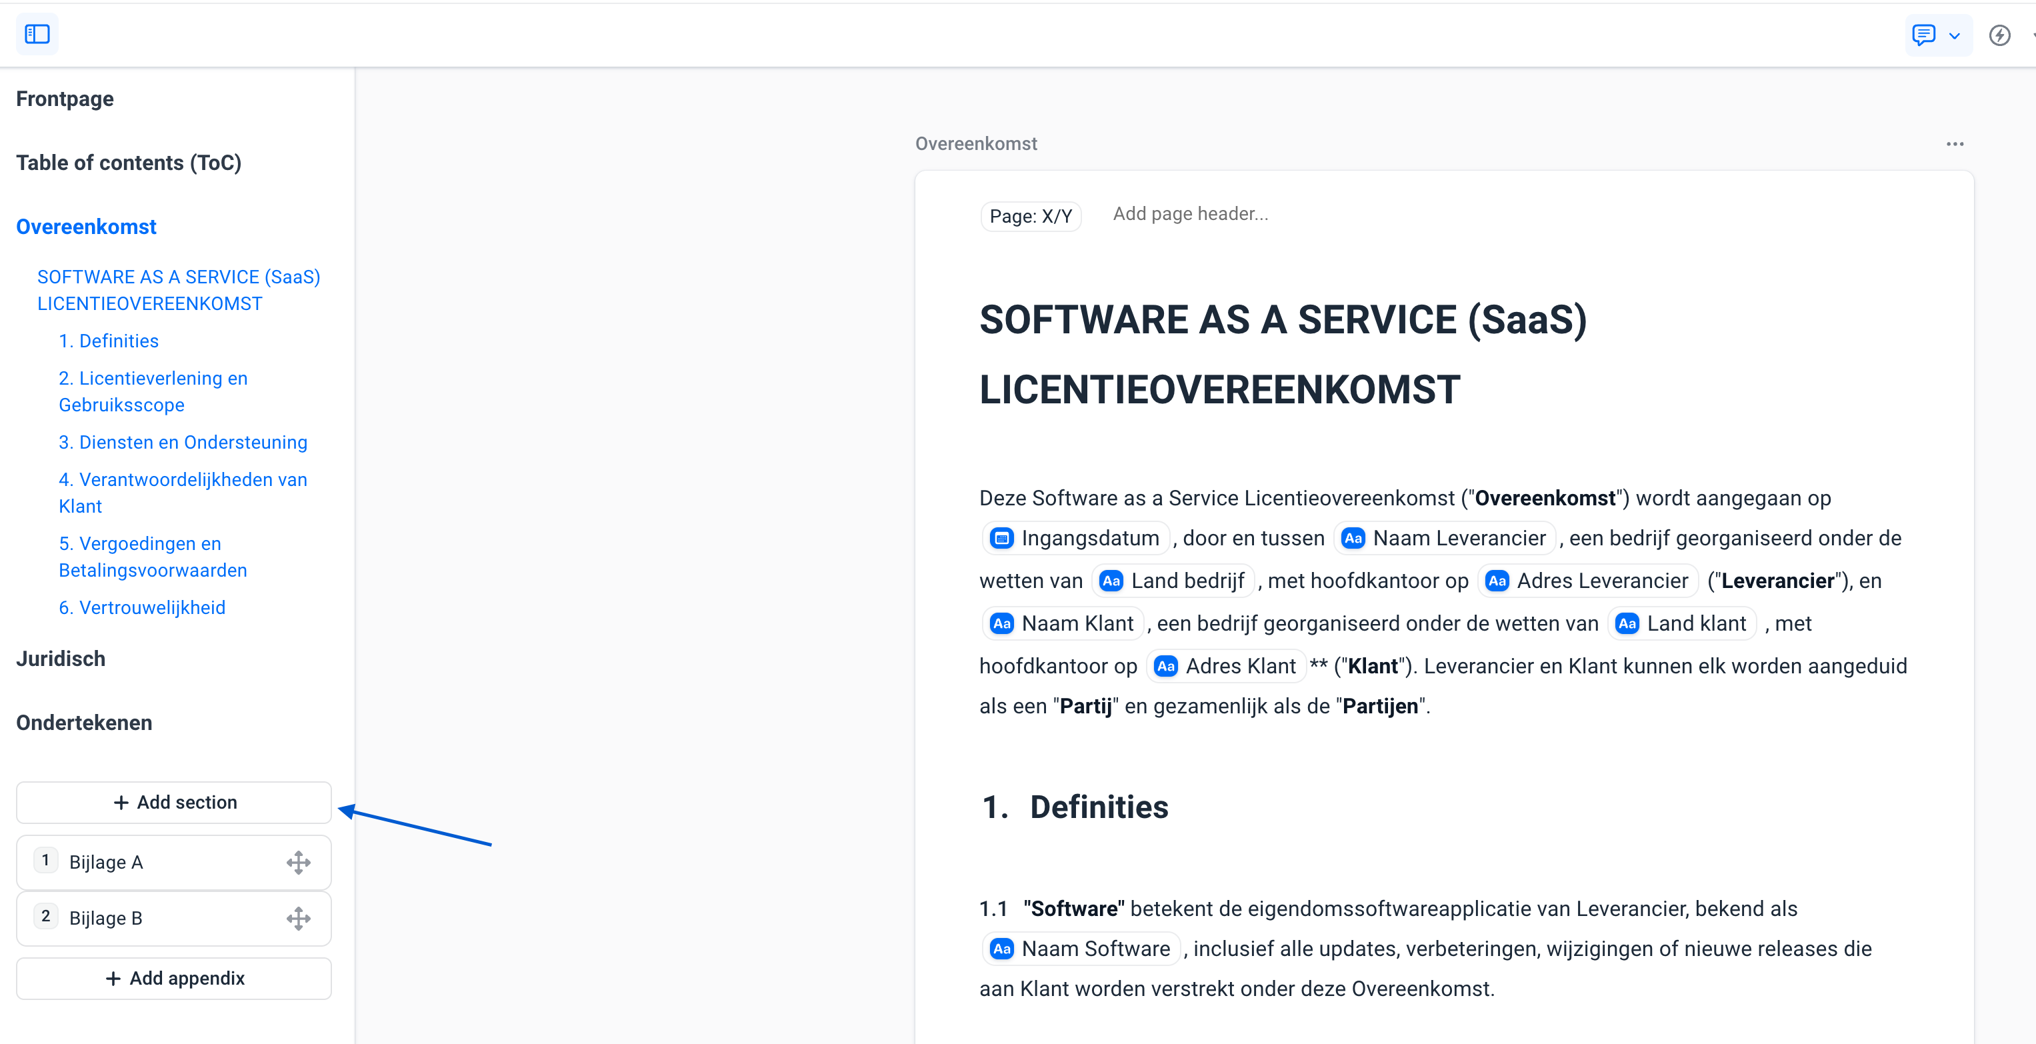Click the Page: X/Y indicator
Image resolution: width=2036 pixels, height=1044 pixels.
click(1031, 216)
